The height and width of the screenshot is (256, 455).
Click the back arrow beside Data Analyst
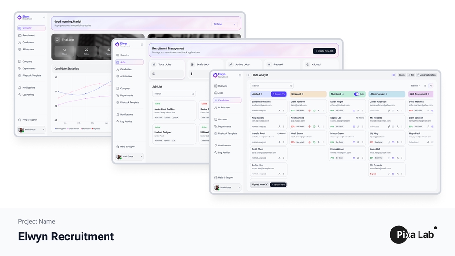coord(249,75)
